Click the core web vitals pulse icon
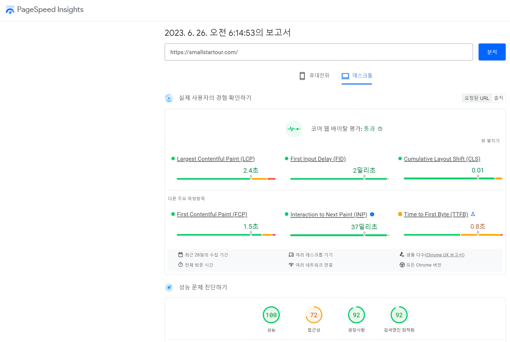Screen dimensions: 510x342 tap(294, 129)
